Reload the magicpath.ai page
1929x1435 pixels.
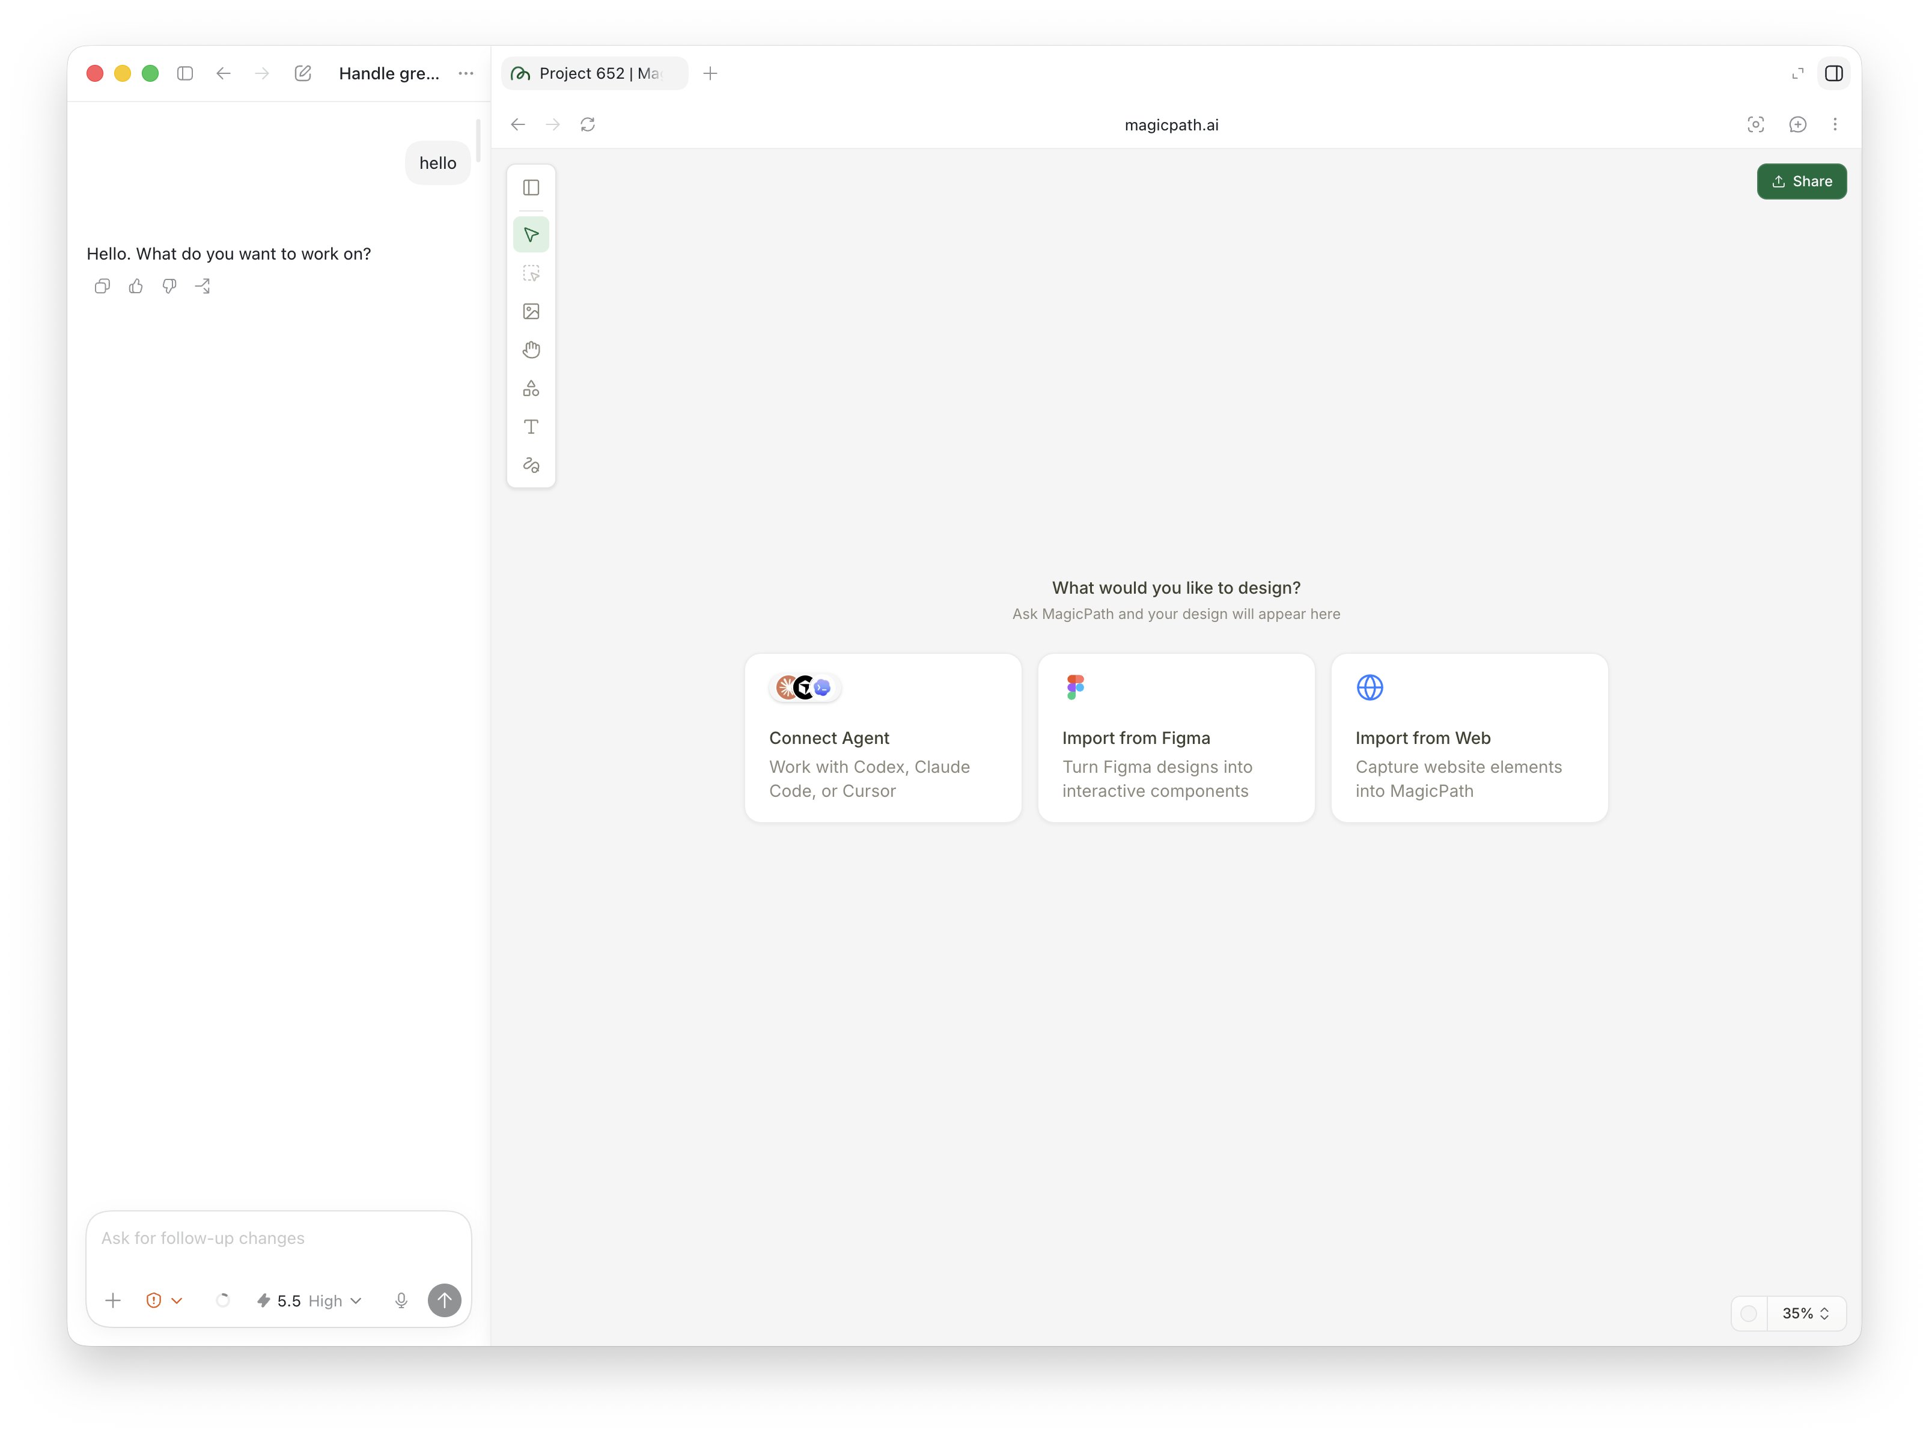[x=588, y=124]
